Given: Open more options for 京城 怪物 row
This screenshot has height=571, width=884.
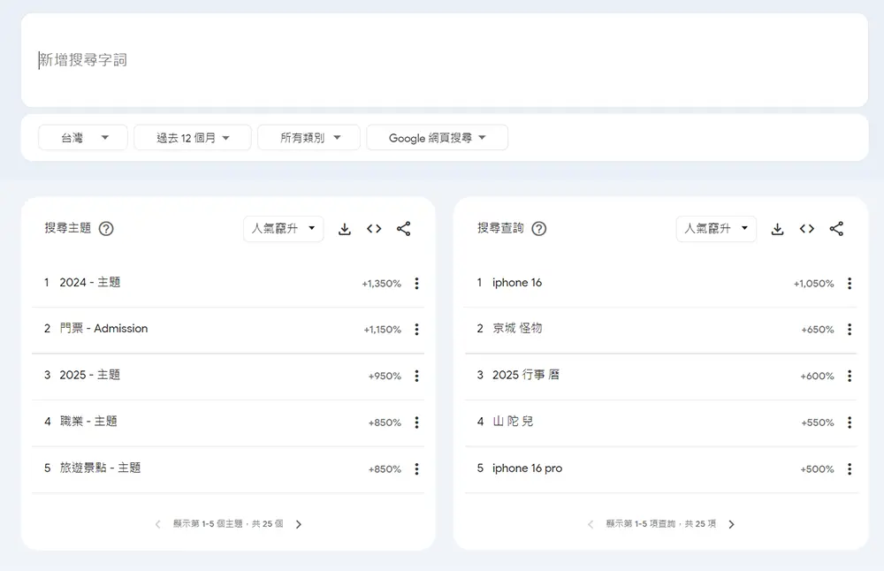Looking at the screenshot, I should click(x=850, y=329).
